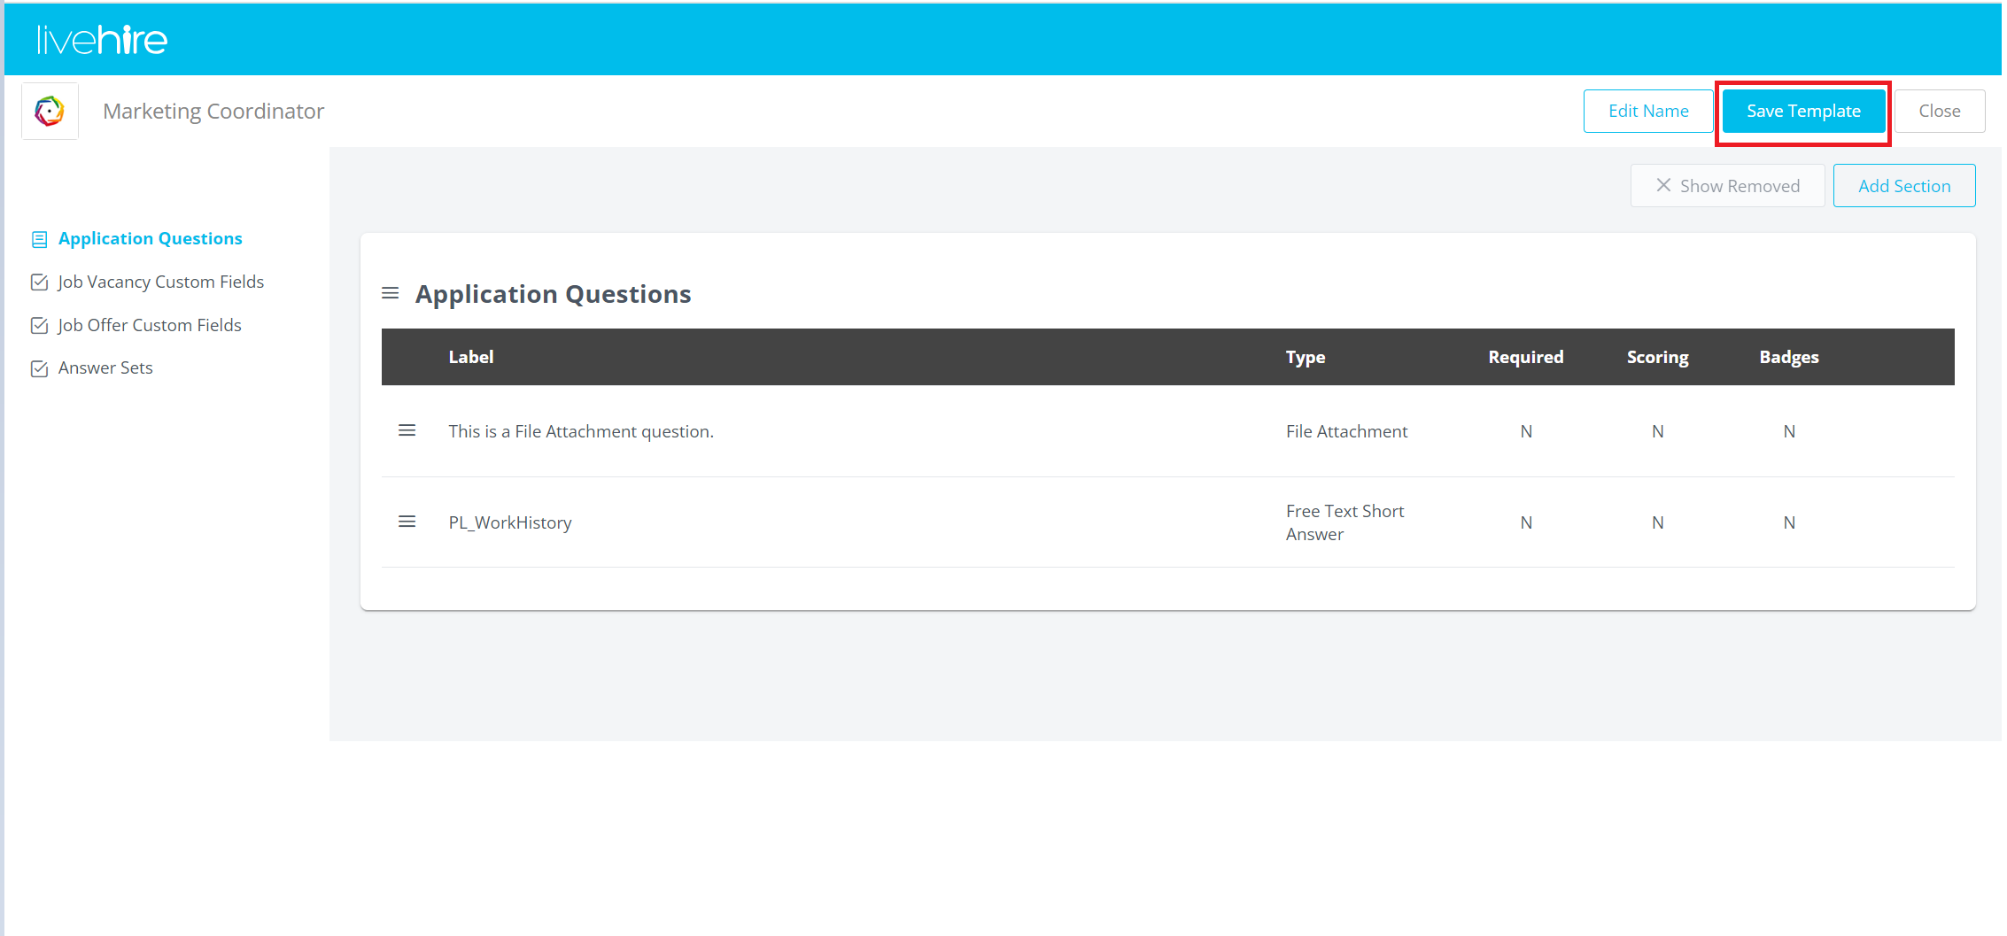Click the X icon on Show Removed
Viewport: 2007px width, 936px height.
[1663, 185]
